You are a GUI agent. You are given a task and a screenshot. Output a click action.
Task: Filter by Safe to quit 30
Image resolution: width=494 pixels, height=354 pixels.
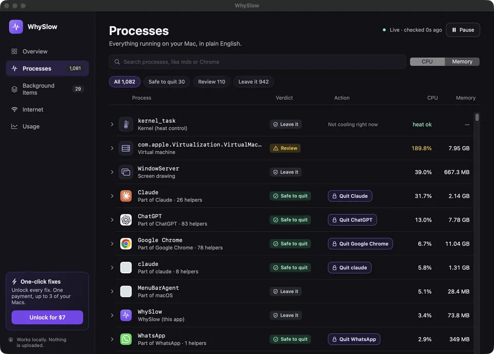click(x=167, y=82)
